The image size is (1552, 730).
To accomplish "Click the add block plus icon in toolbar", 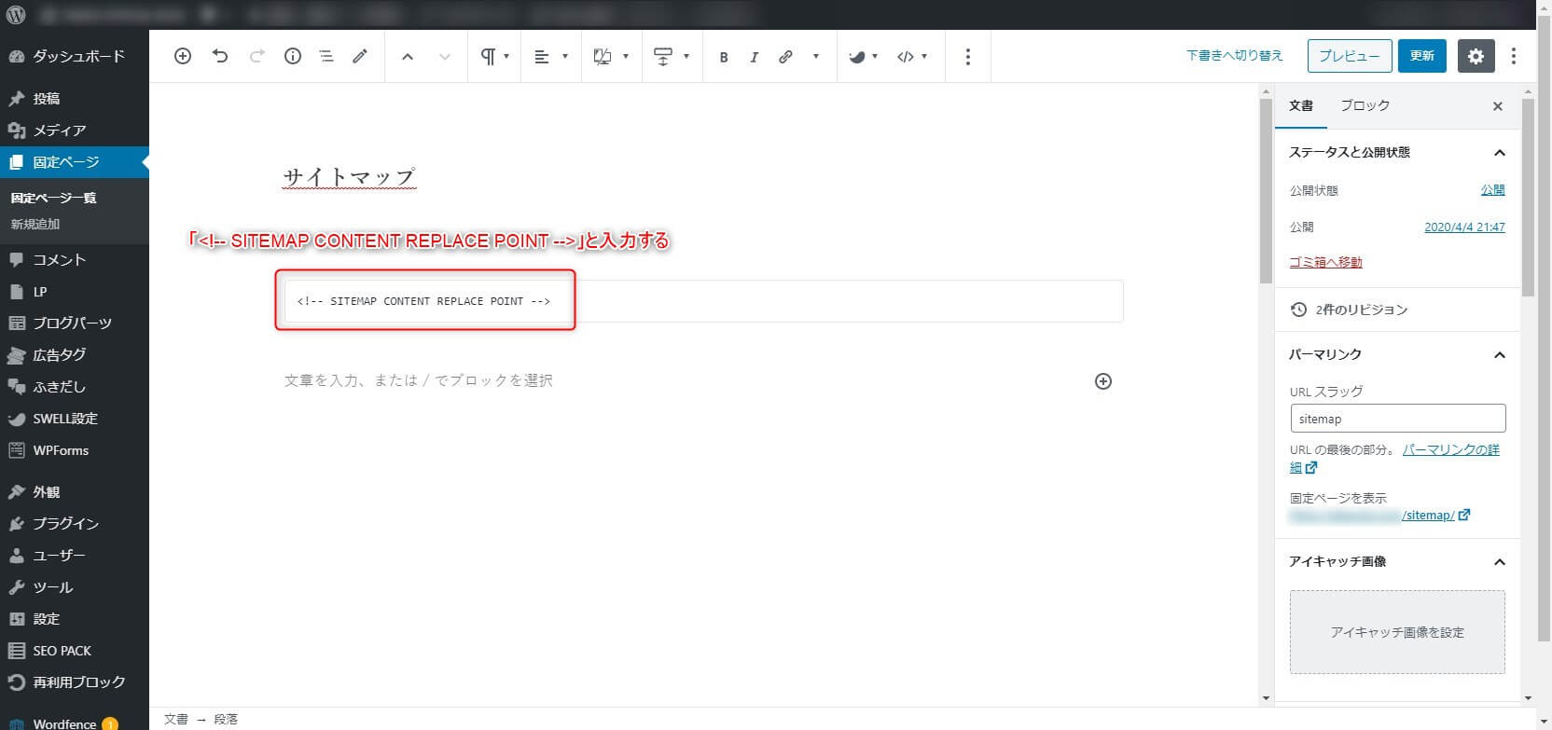I will click(x=183, y=57).
